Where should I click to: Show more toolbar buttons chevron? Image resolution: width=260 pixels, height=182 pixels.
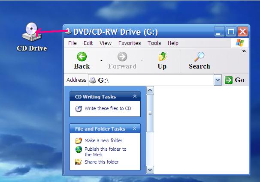tap(244, 51)
